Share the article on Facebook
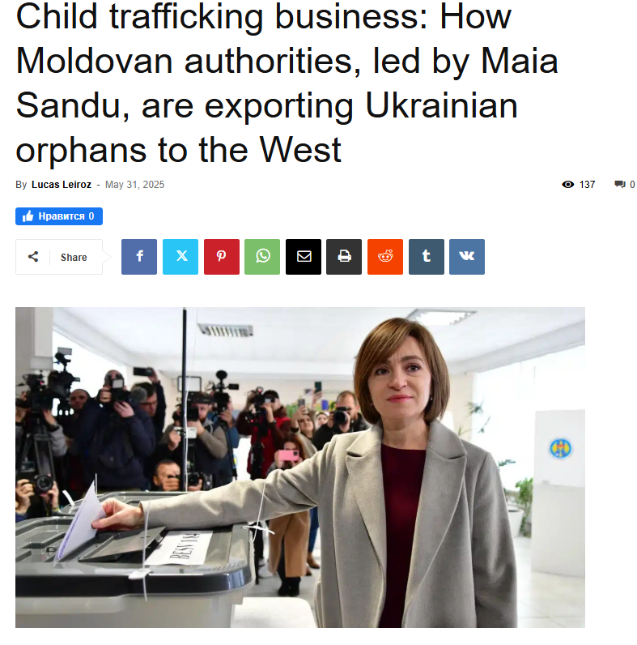The height and width of the screenshot is (645, 637). tap(139, 257)
